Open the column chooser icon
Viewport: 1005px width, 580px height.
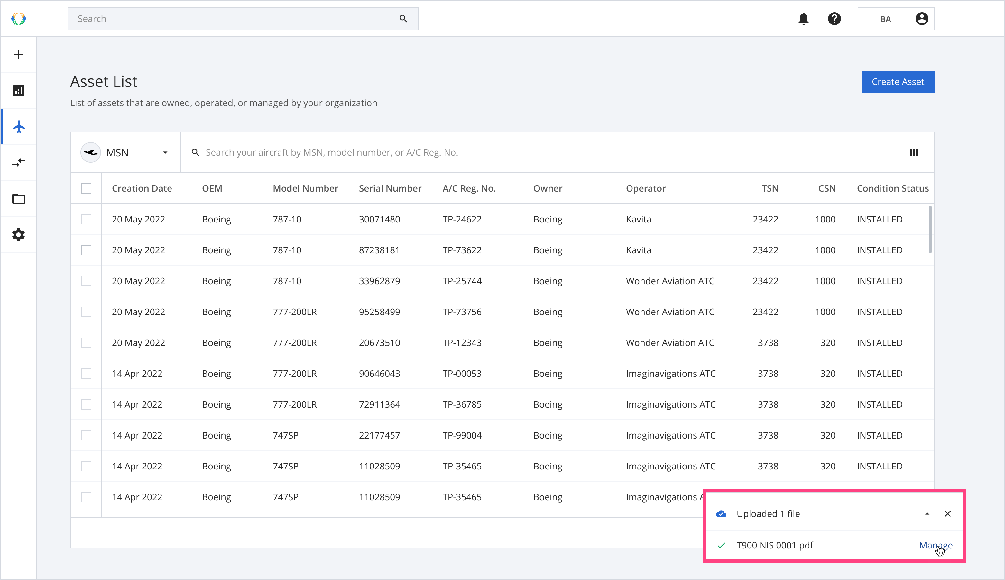[914, 153]
